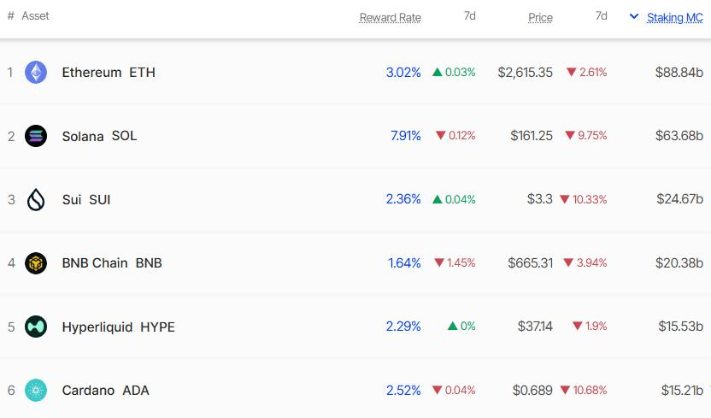
Task: Click Solana's 9.75% price change
Action: click(x=586, y=136)
